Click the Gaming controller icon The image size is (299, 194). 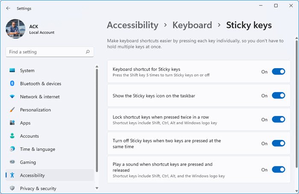point(12,163)
